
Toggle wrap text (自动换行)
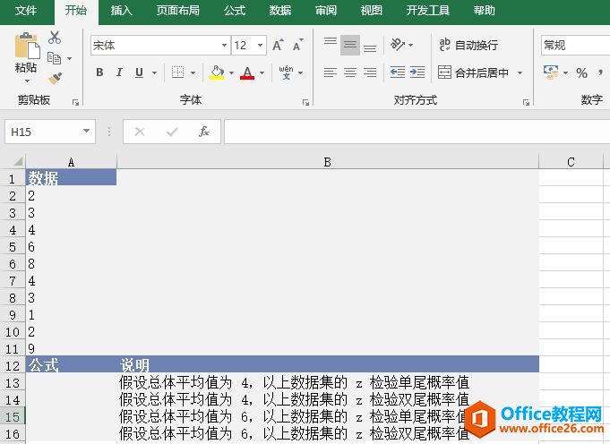(468, 45)
